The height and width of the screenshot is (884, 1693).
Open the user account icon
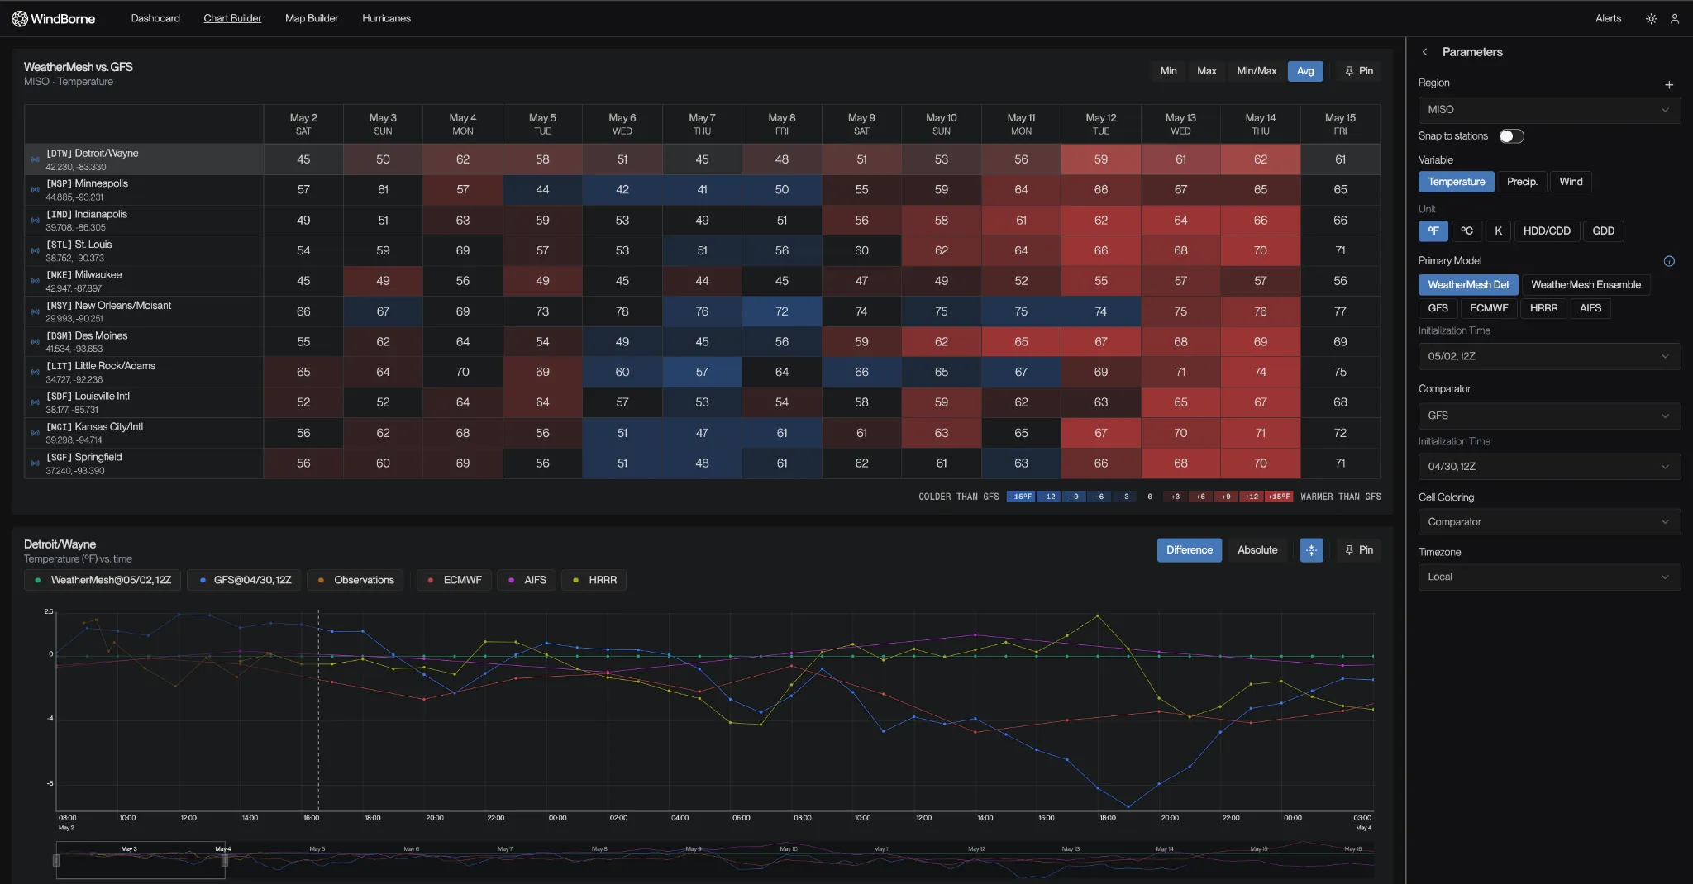click(x=1675, y=18)
